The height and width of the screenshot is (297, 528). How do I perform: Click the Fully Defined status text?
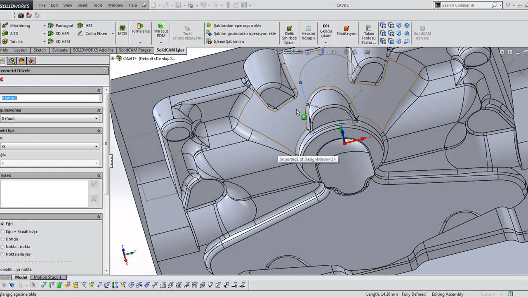[413, 294]
